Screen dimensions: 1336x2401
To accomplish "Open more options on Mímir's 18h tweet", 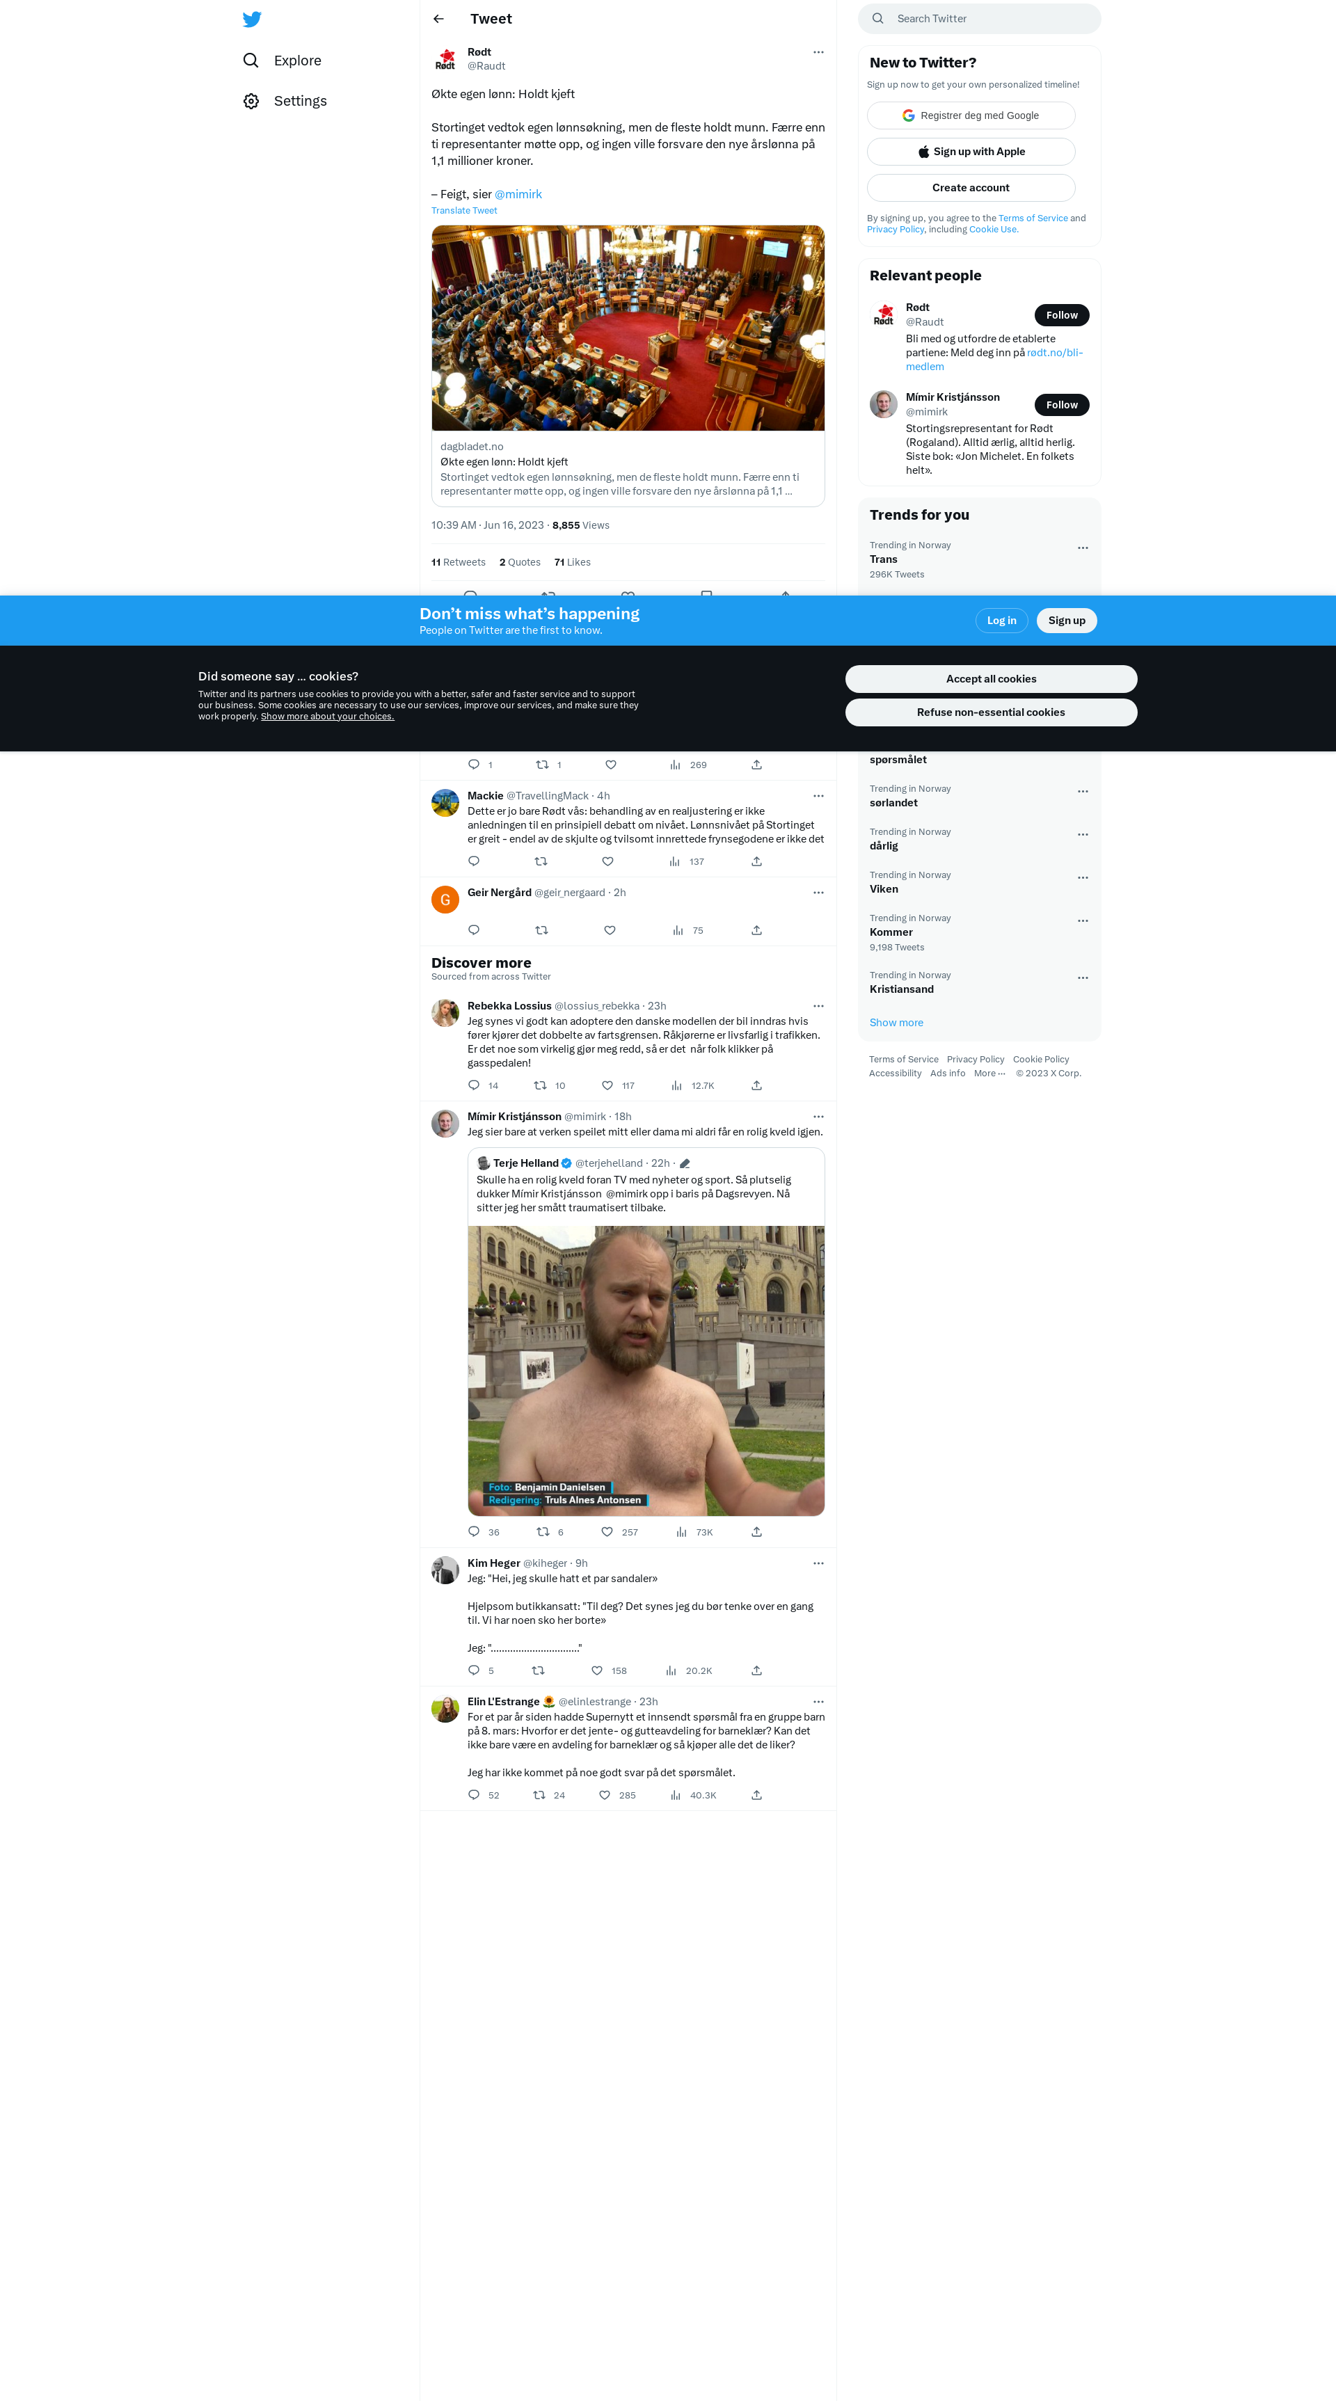I will 818,1117.
